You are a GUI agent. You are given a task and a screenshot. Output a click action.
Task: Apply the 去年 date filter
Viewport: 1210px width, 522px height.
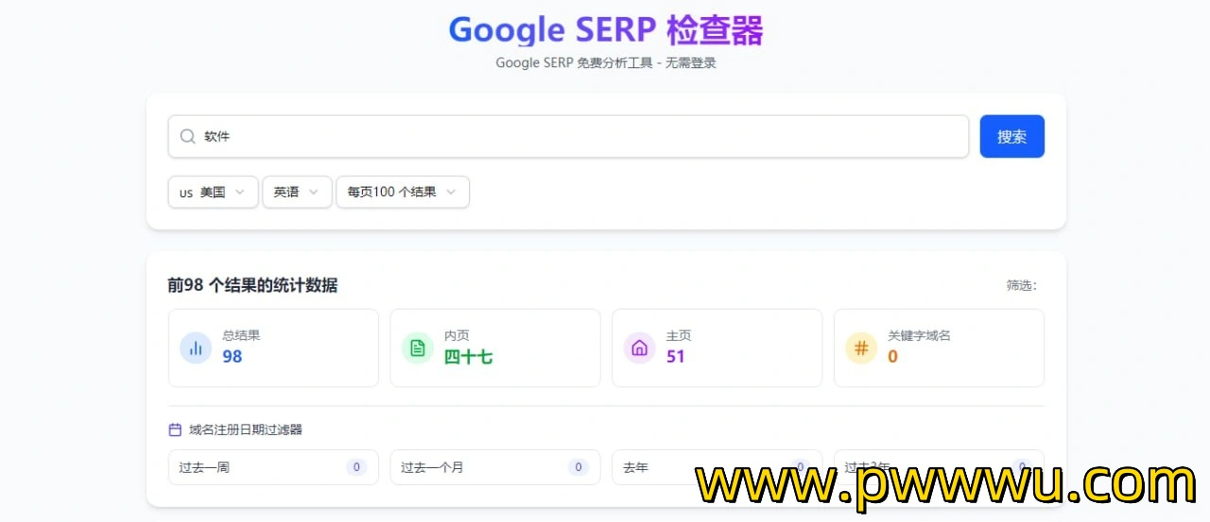click(717, 467)
